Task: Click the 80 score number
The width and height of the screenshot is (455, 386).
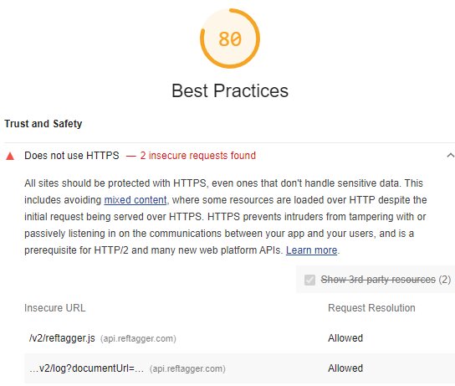Action: [x=230, y=39]
